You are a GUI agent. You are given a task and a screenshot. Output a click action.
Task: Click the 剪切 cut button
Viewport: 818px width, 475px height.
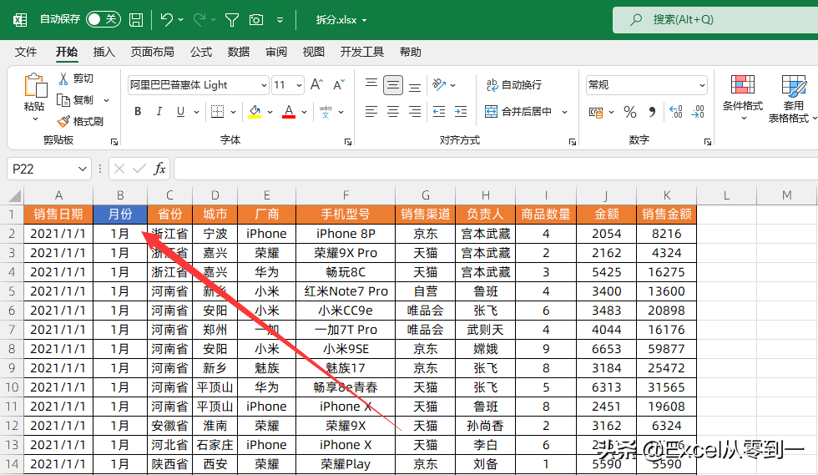[x=76, y=78]
